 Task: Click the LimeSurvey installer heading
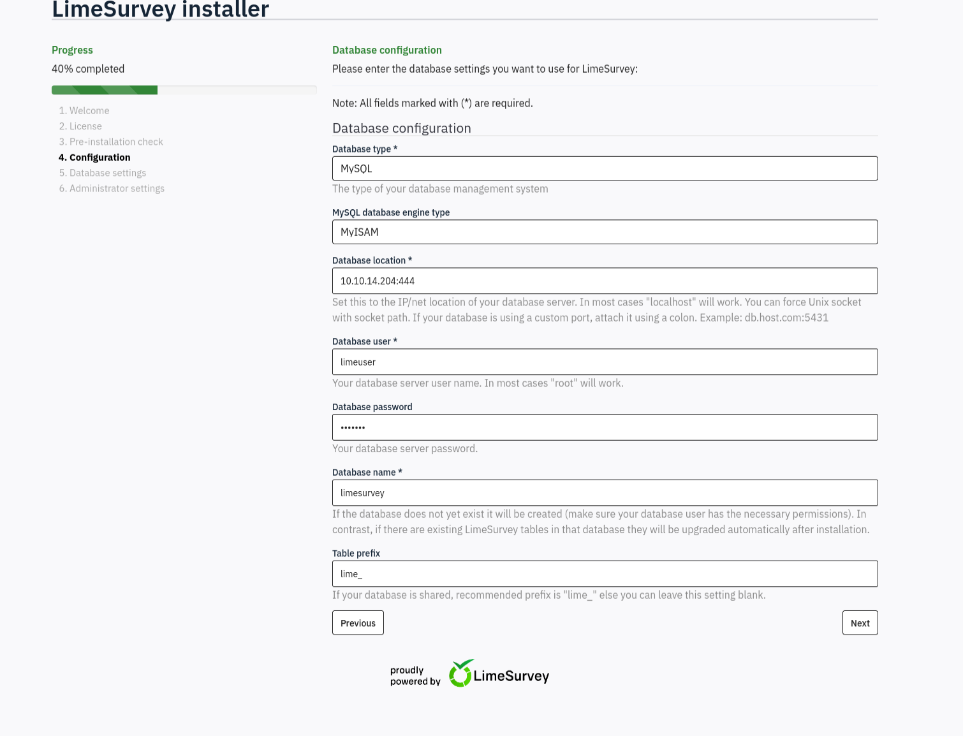point(161,10)
